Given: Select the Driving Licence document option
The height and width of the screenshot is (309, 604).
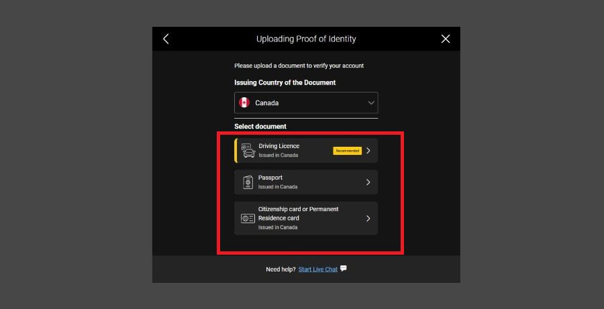Looking at the screenshot, I should point(306,150).
